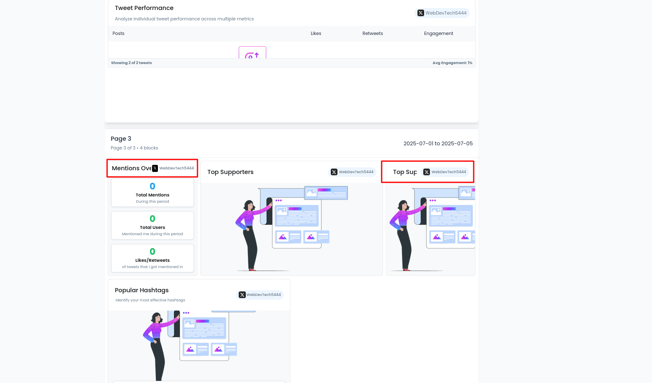Viewport: 652px width, 383px height.
Task: Click 'Identify your most effective hashtags' subtitle
Action: pyautogui.click(x=150, y=300)
